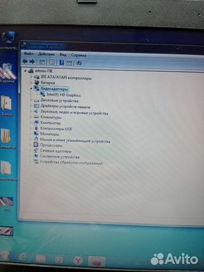
Task: Click the Back arrow toolbar button
Action: (25, 61)
